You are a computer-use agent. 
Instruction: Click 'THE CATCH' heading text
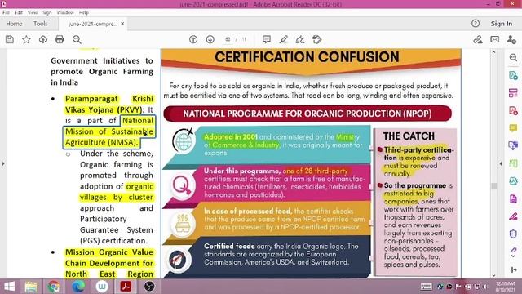coord(409,136)
